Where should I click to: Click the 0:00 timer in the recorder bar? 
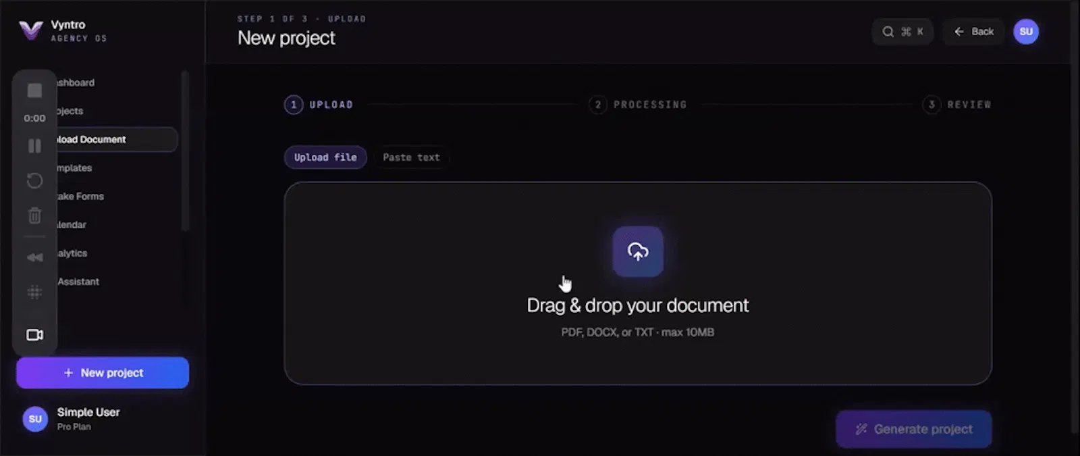[x=34, y=118]
